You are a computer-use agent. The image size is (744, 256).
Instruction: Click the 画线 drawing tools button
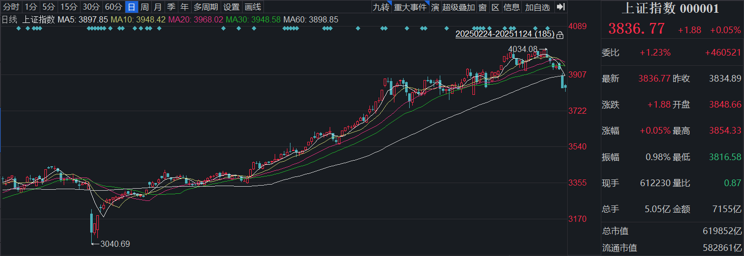coord(253,7)
